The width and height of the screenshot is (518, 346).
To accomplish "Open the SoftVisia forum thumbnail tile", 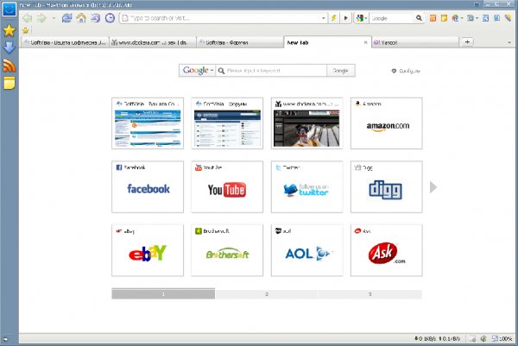I will tap(227, 123).
